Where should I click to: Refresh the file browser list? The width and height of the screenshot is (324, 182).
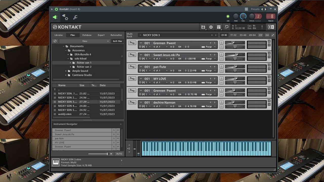pyautogui.click(x=55, y=41)
